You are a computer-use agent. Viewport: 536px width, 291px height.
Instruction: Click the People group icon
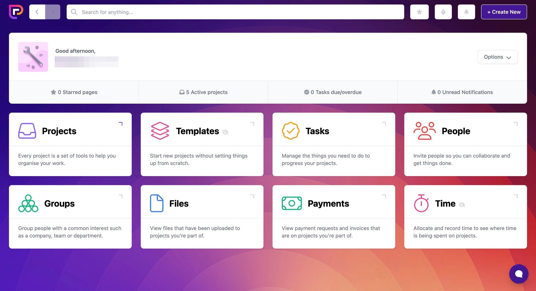point(425,131)
